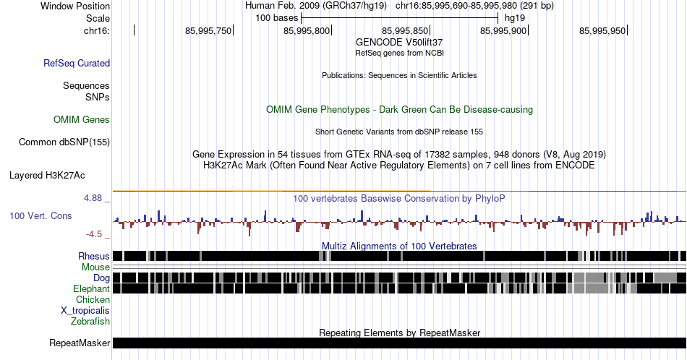Click the 85,995,750 ruler position

[208, 30]
